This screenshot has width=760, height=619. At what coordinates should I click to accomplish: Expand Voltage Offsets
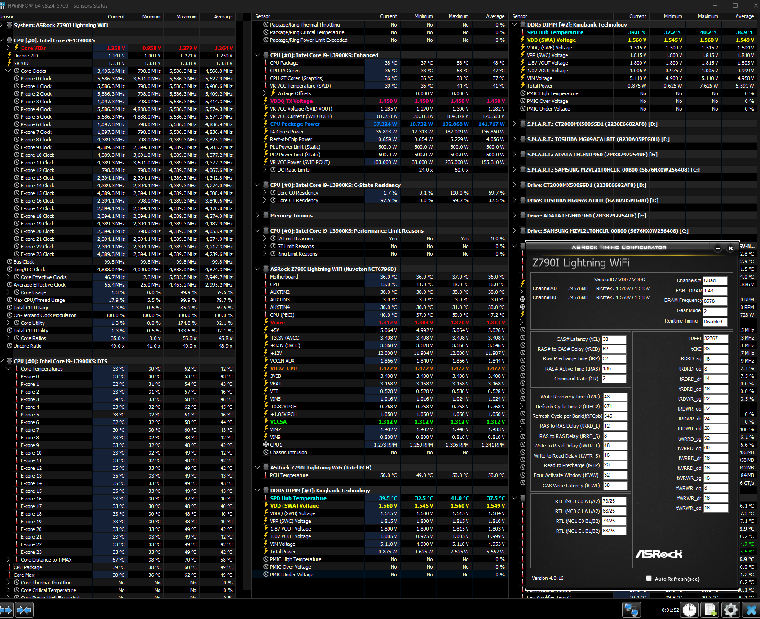[265, 93]
